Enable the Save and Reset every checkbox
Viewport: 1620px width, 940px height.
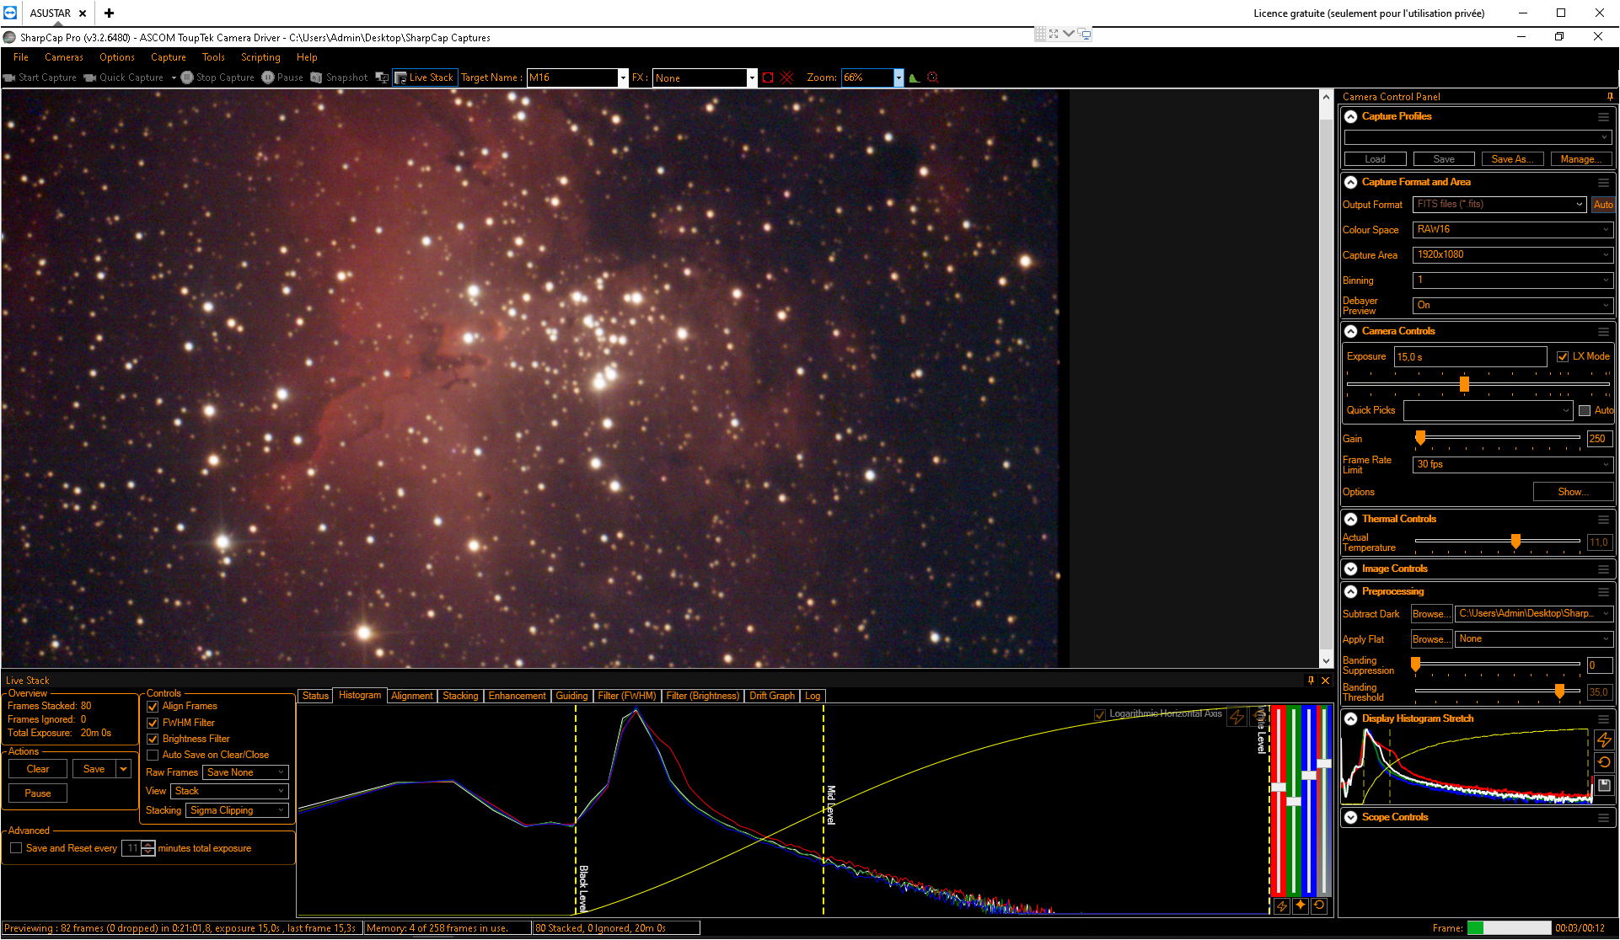tap(16, 848)
